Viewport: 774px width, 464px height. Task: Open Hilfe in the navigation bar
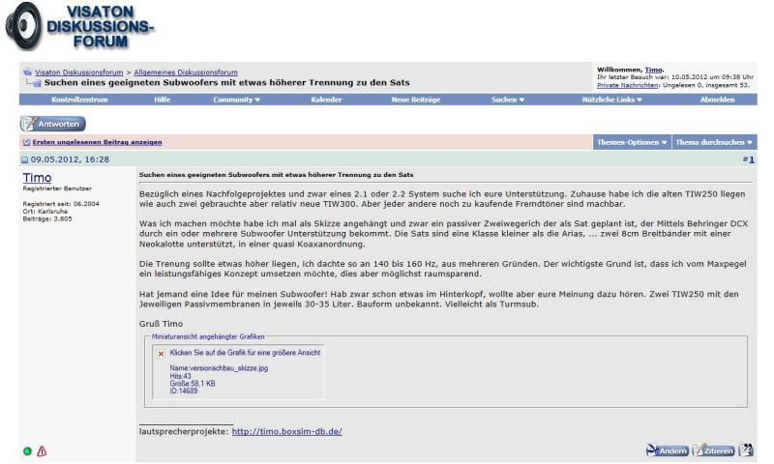click(x=162, y=100)
